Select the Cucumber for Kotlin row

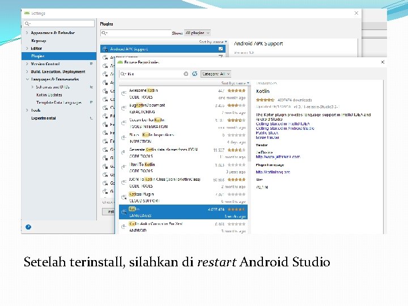coord(184,124)
